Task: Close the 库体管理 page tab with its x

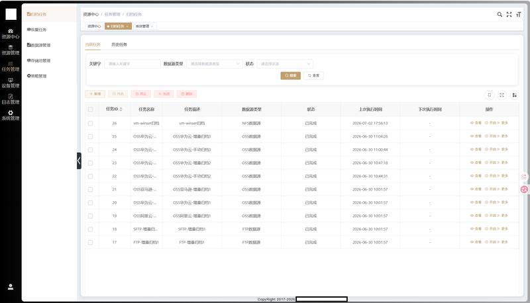Action: 152,26
